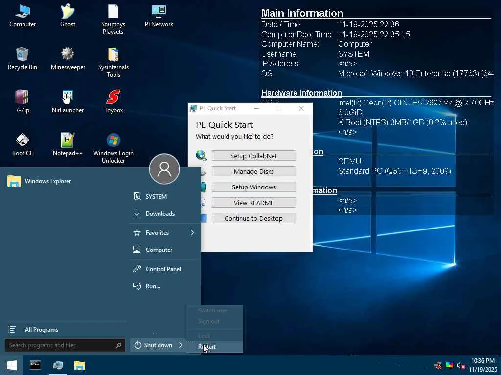Image resolution: width=501 pixels, height=375 pixels.
Task: Open the PENetwork desktop icon
Action: (159, 16)
